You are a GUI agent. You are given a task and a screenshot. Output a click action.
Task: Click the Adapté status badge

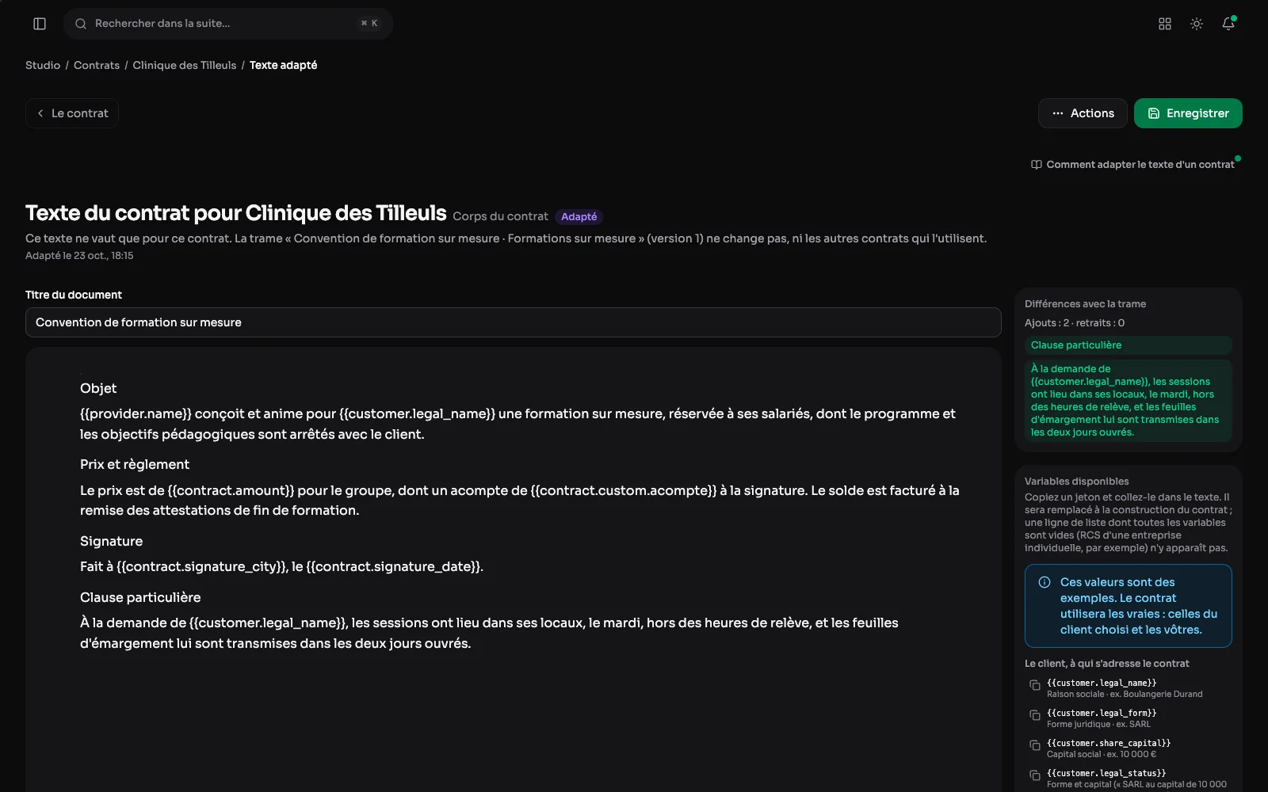tap(579, 217)
